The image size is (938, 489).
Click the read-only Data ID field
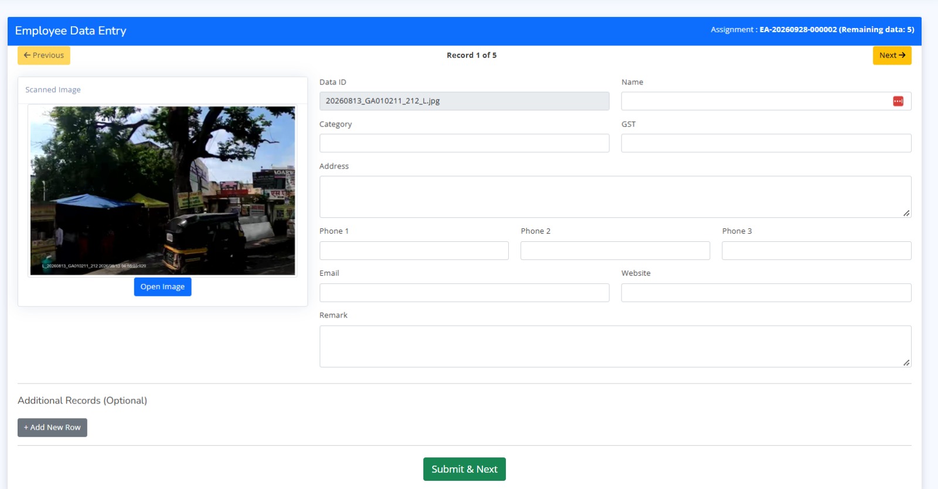tap(464, 101)
